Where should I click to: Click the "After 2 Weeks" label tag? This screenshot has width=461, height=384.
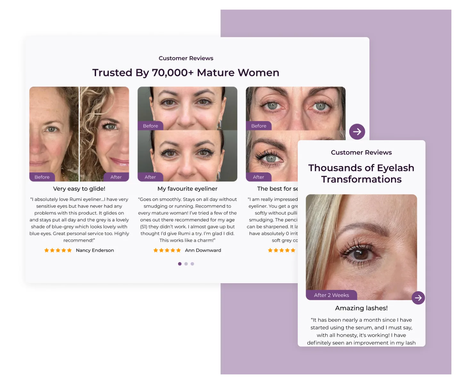tap(331, 295)
